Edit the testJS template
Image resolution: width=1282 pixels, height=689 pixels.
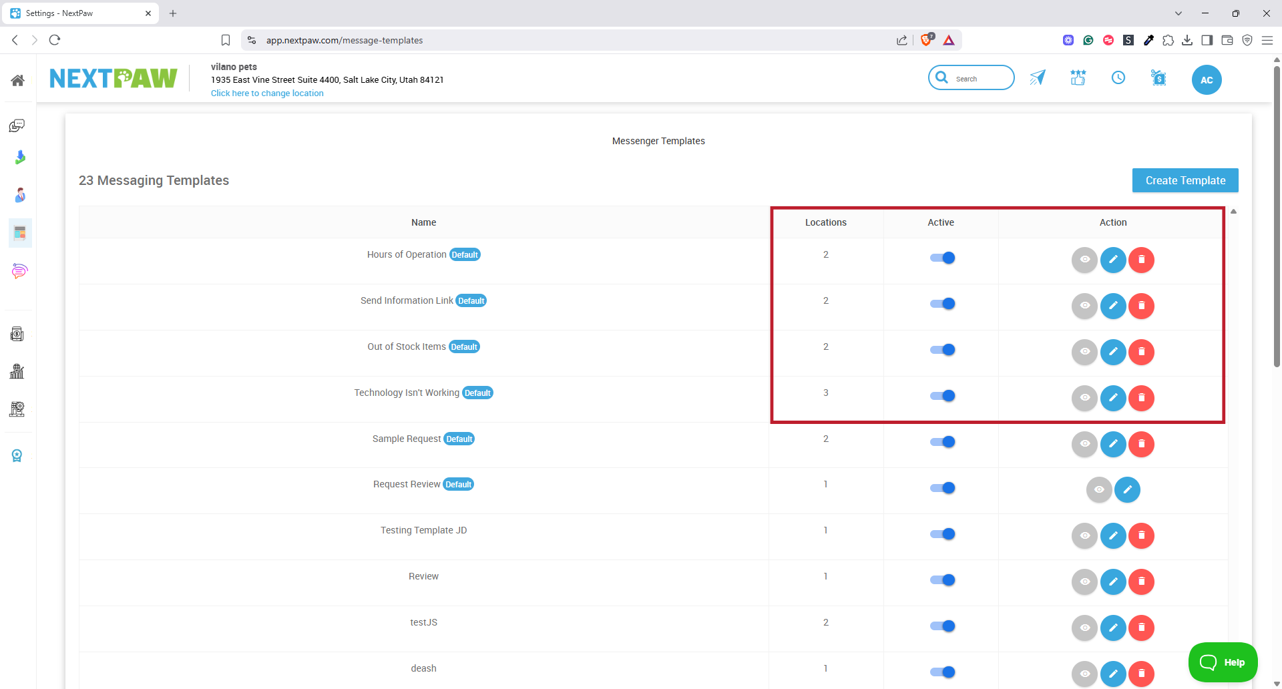[x=1113, y=628]
